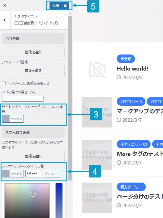This screenshot has width=163, height=218.
Task: Open color picker for サイトタイトル text color
Action: pyautogui.click(x=13, y=119)
